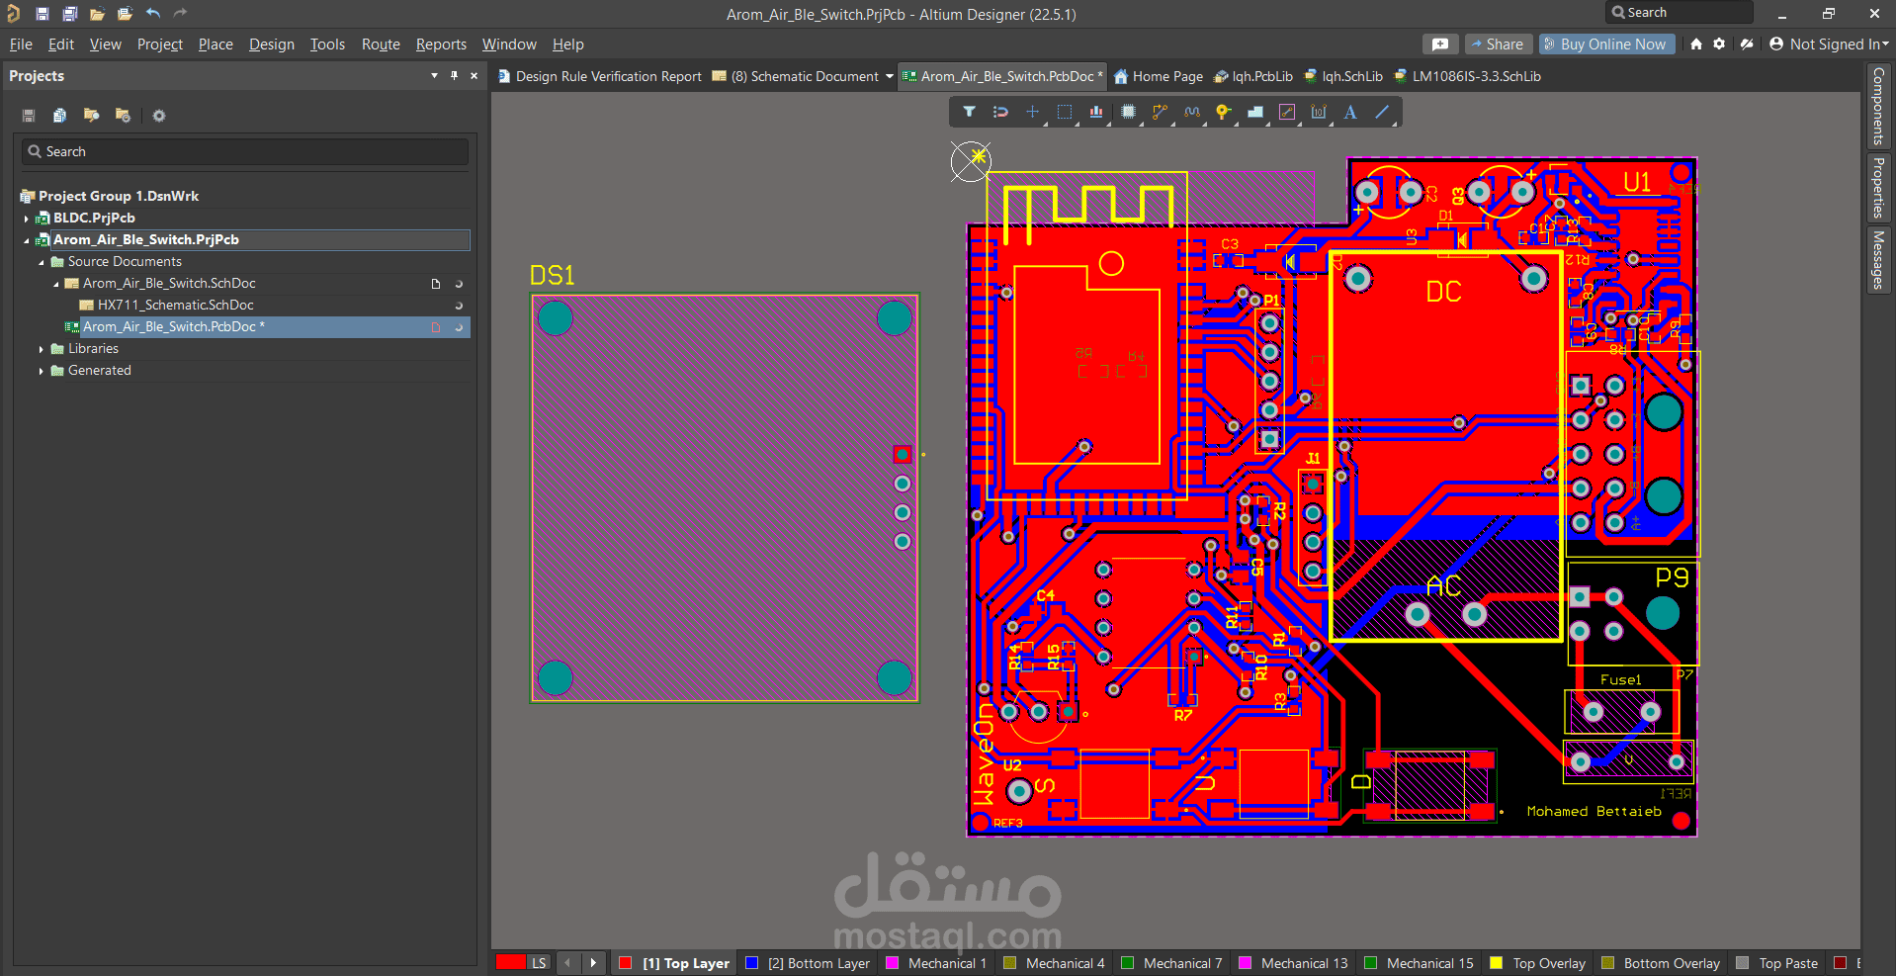The height and width of the screenshot is (976, 1896).
Task: Pick the Place Line tool
Action: click(1382, 112)
